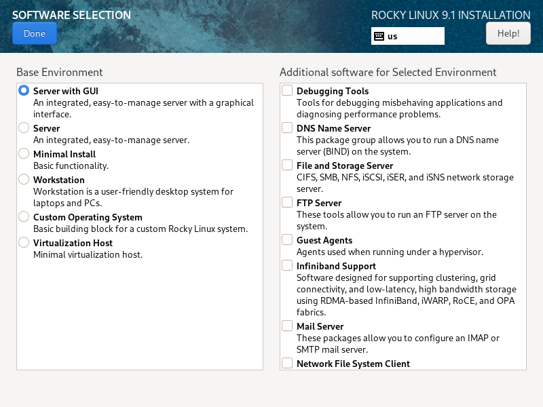The height and width of the screenshot is (407, 543).
Task: Click the 'Minimal virtualization host.' description
Action: pos(88,255)
